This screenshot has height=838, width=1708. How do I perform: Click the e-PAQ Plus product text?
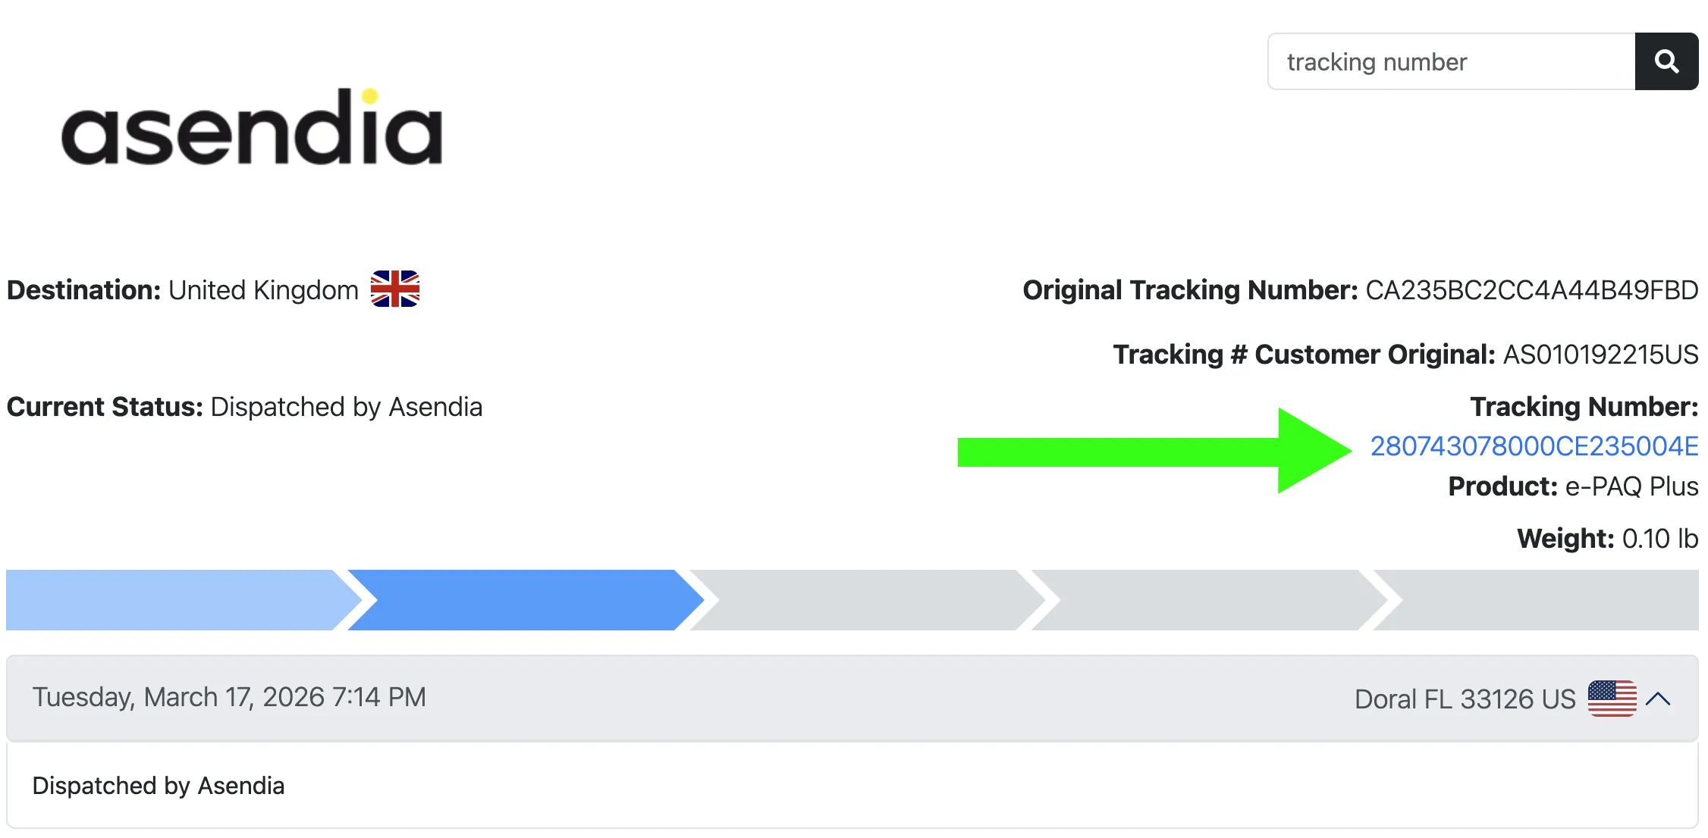[1631, 486]
